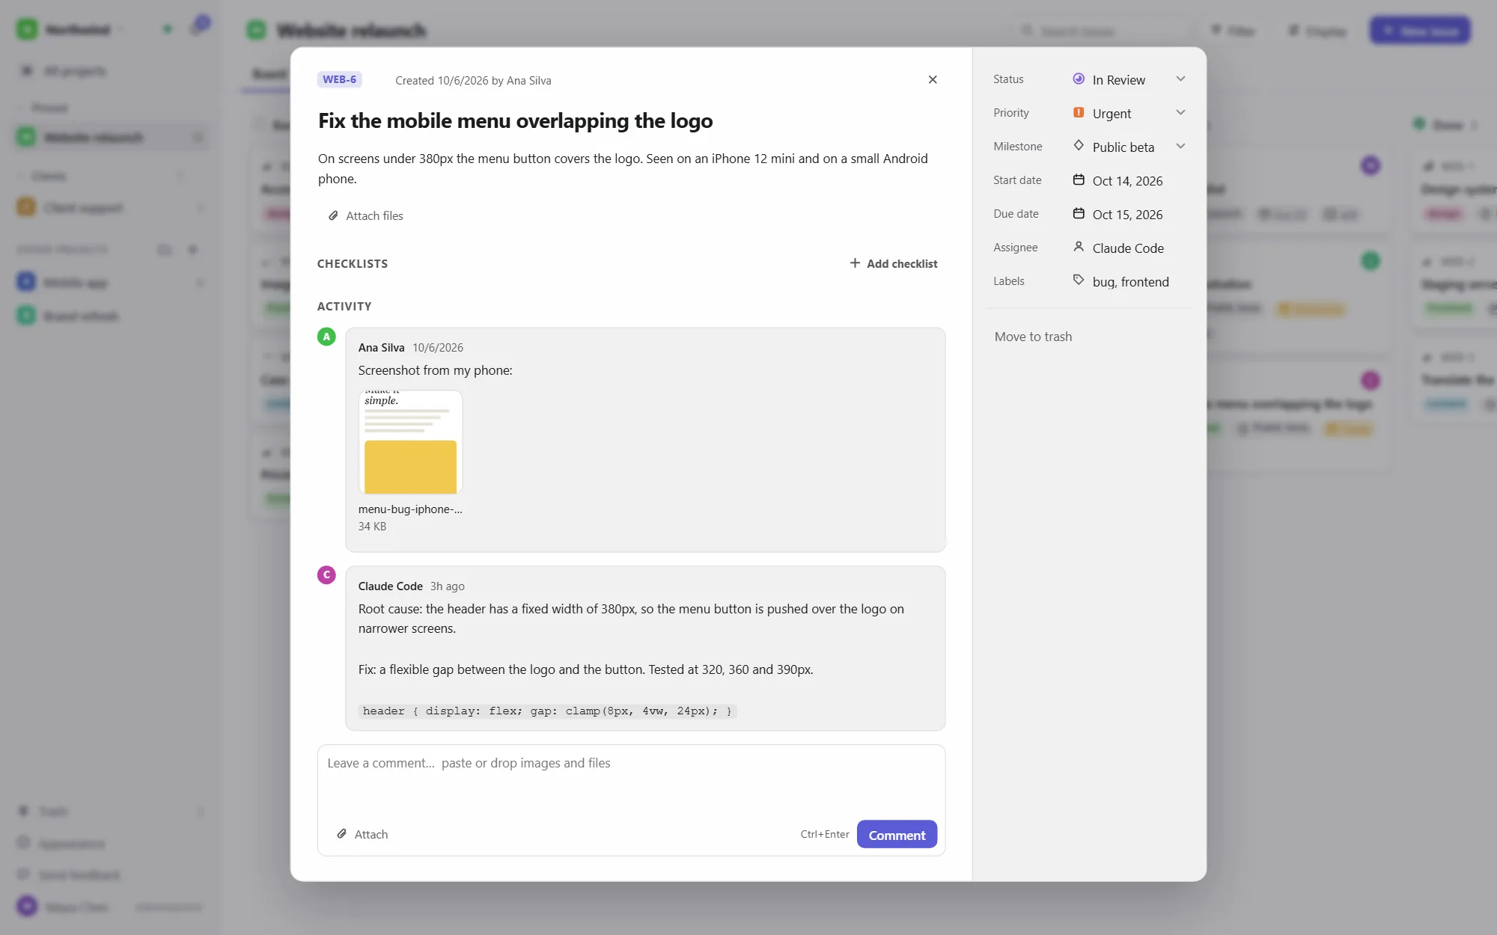
Task: Change the start date Oct 14, 2026
Action: [1127, 181]
